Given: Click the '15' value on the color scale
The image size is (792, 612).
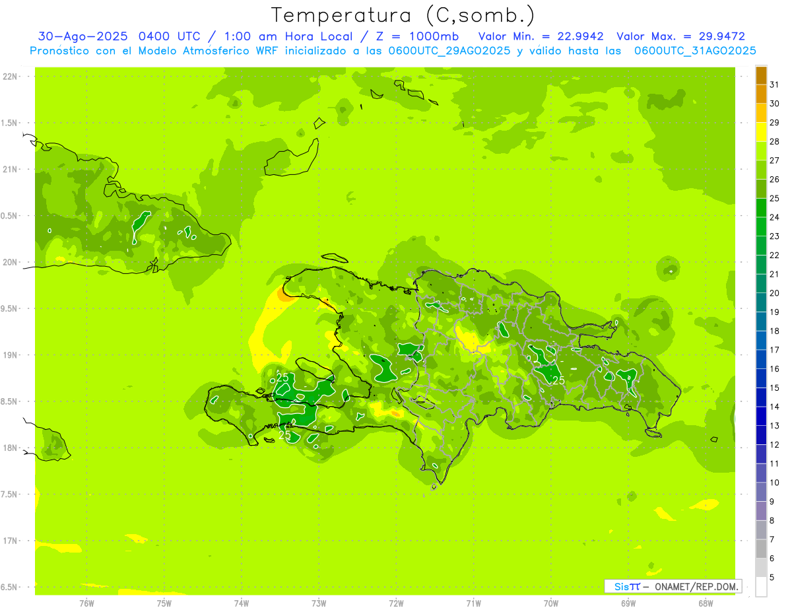Looking at the screenshot, I should click(775, 388).
